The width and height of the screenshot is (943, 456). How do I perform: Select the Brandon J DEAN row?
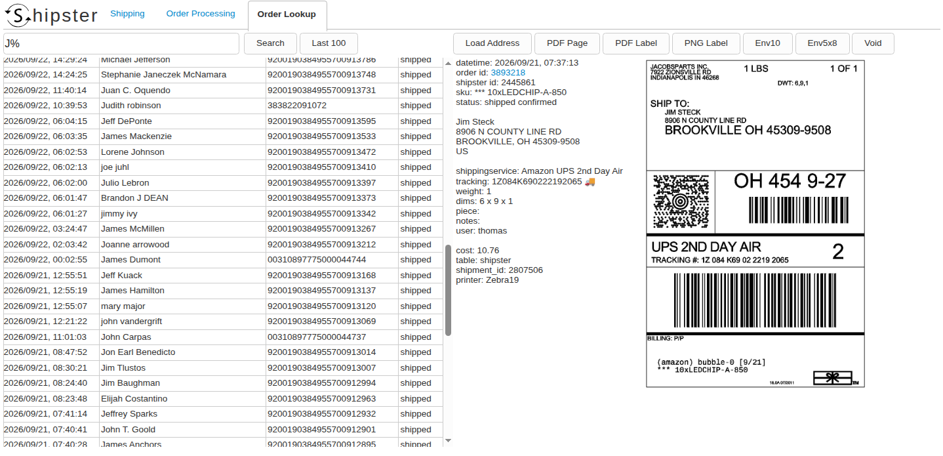coord(223,198)
